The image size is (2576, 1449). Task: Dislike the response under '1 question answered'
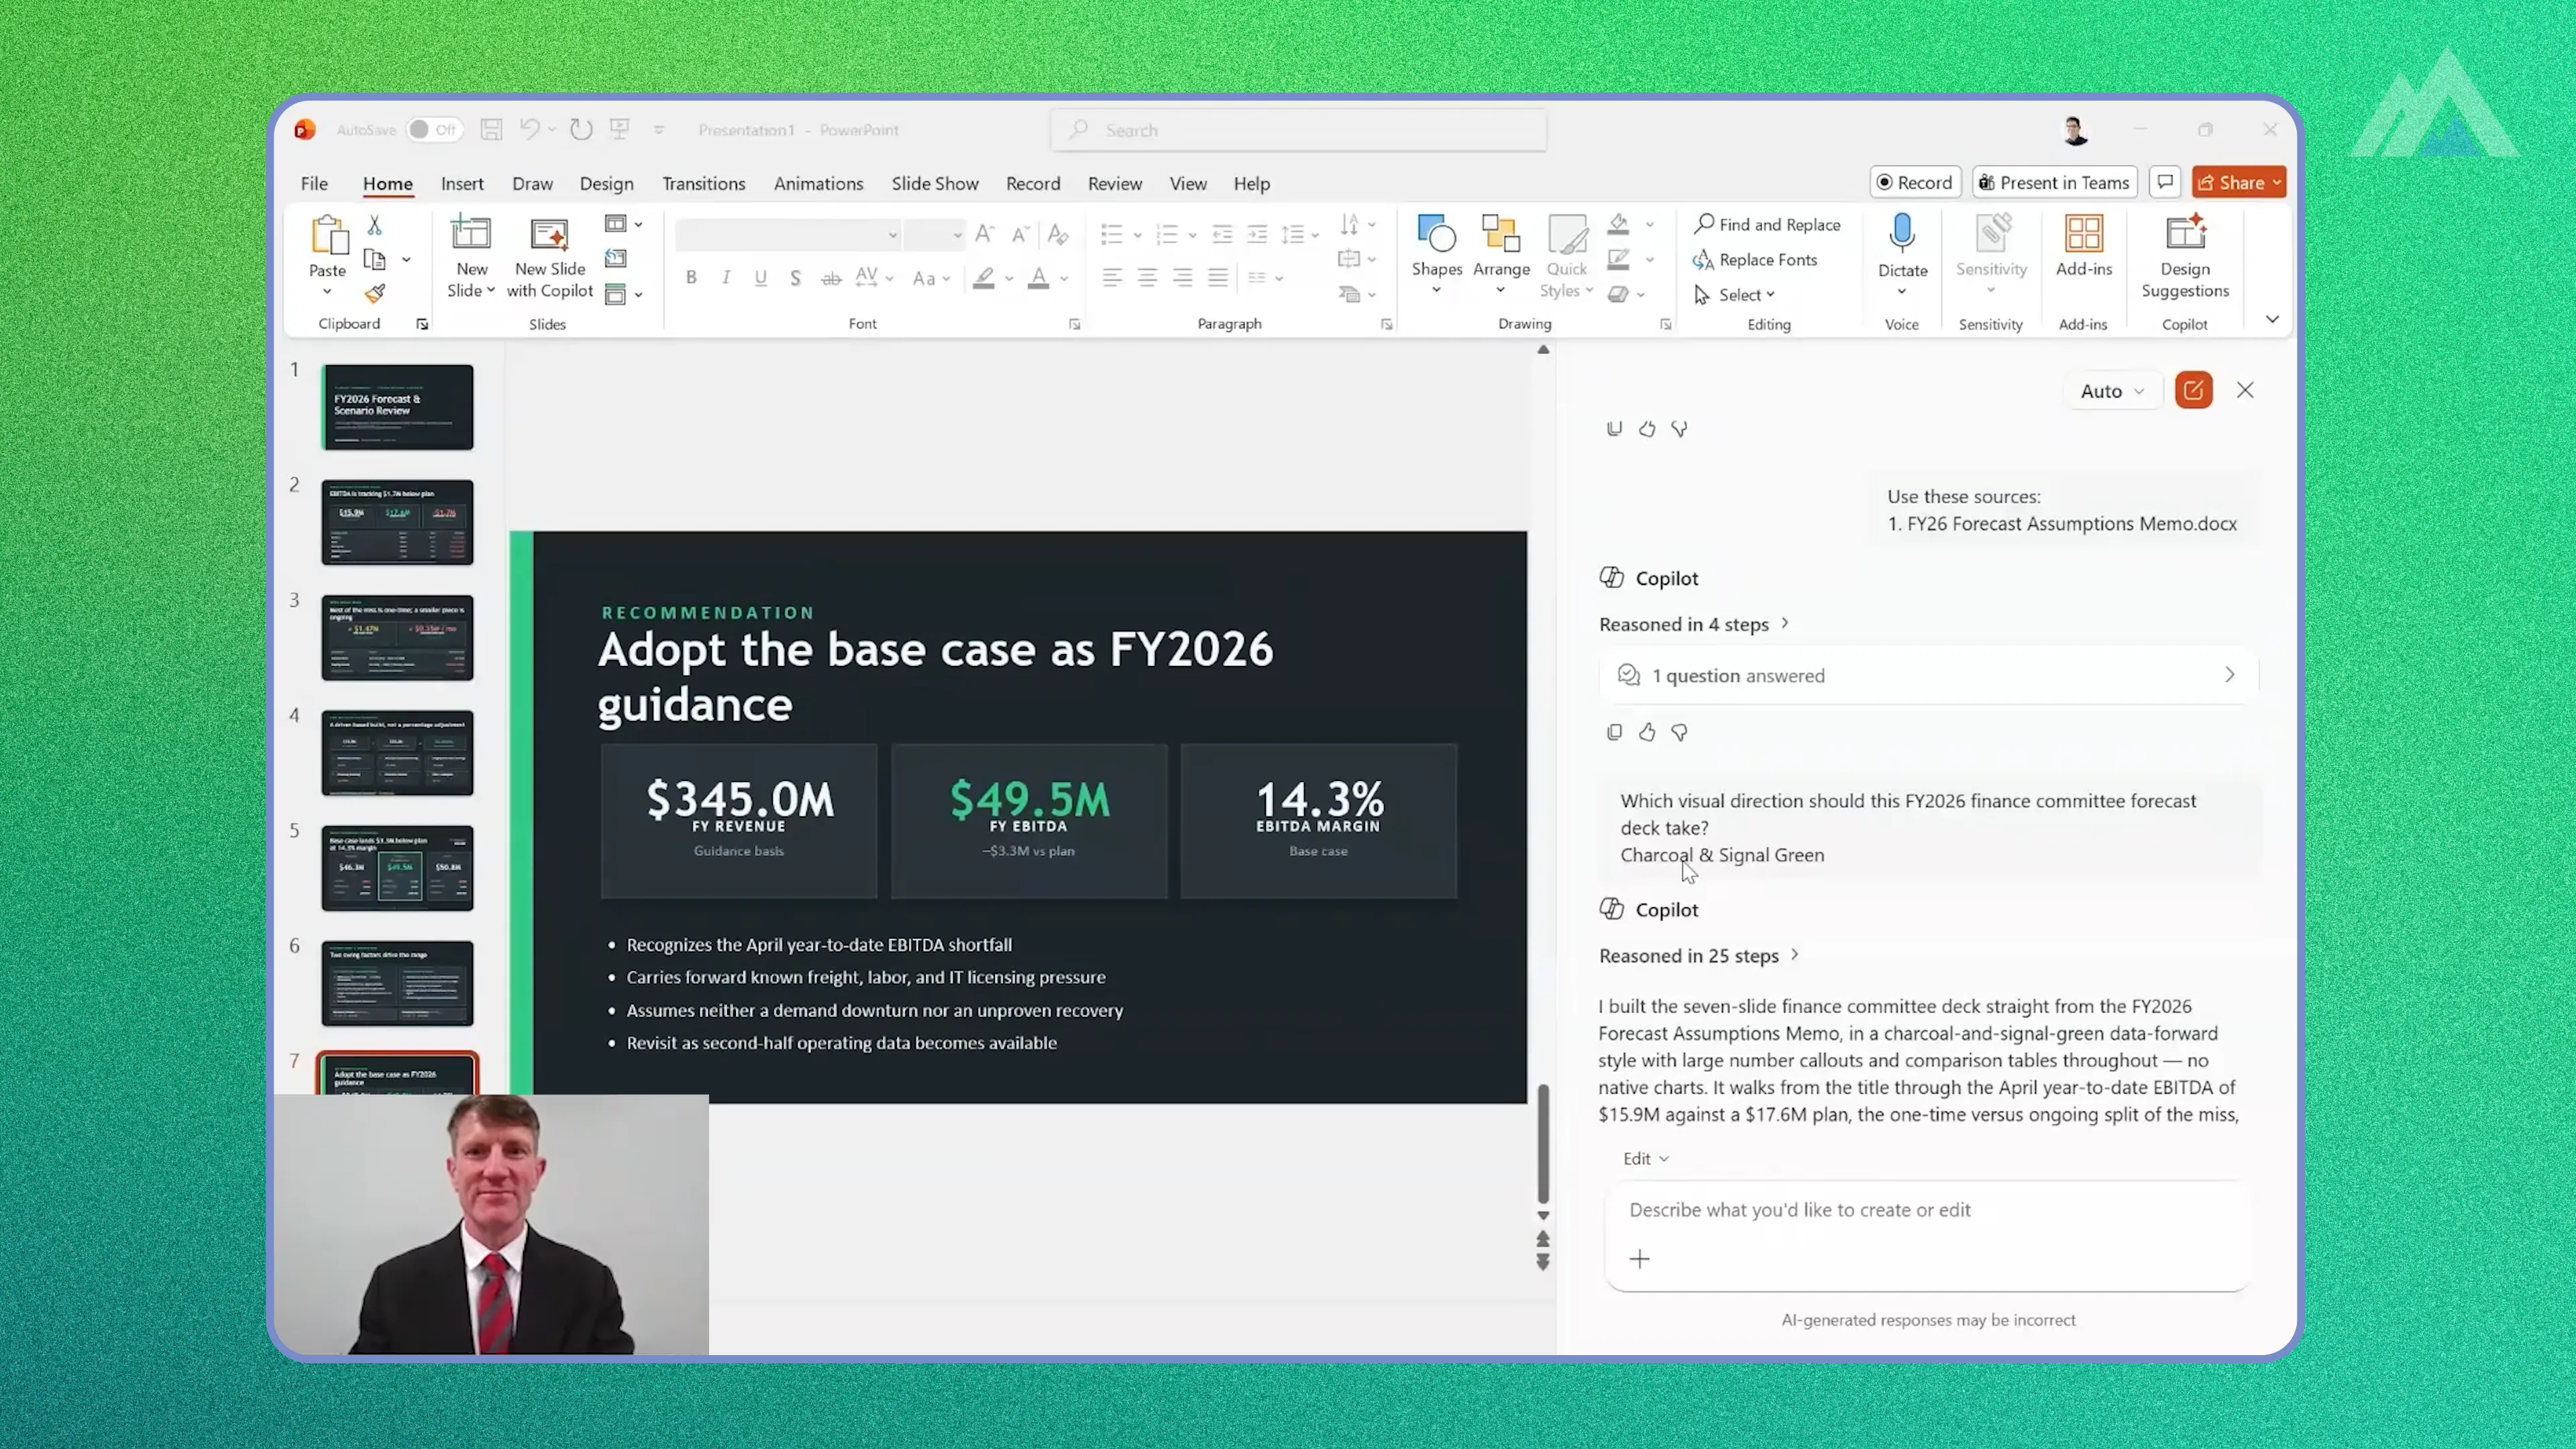coord(1679,733)
